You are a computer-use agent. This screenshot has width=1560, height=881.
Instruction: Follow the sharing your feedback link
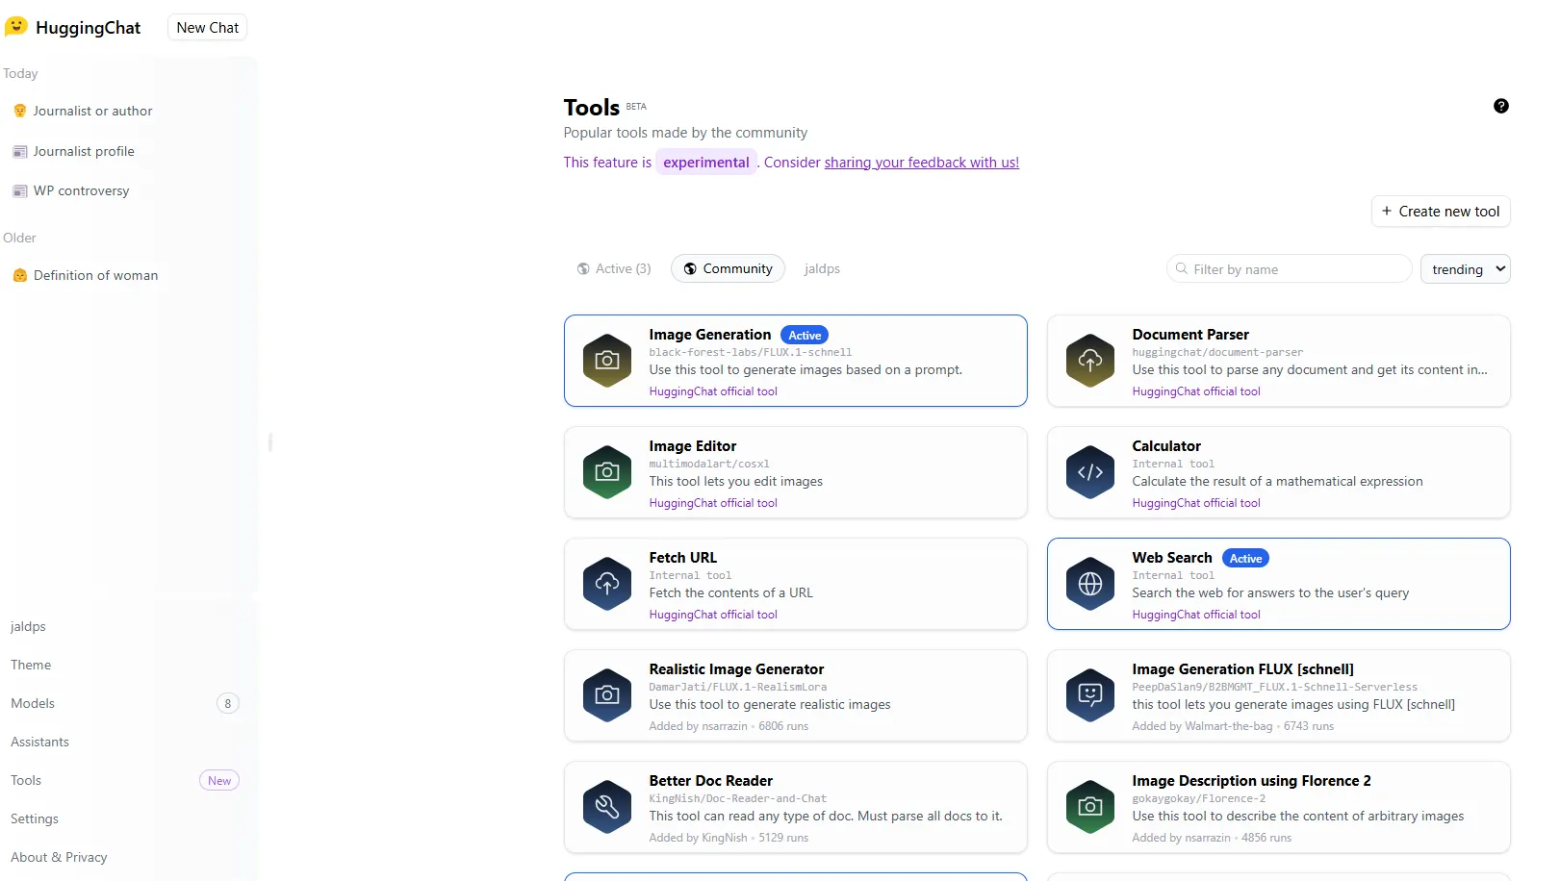coord(921,163)
